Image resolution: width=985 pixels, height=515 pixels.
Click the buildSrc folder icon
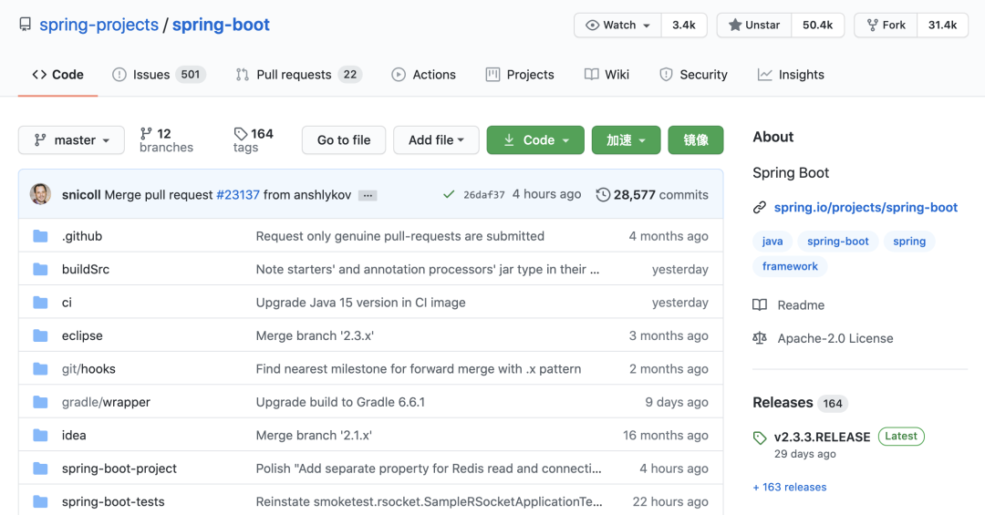coord(40,270)
